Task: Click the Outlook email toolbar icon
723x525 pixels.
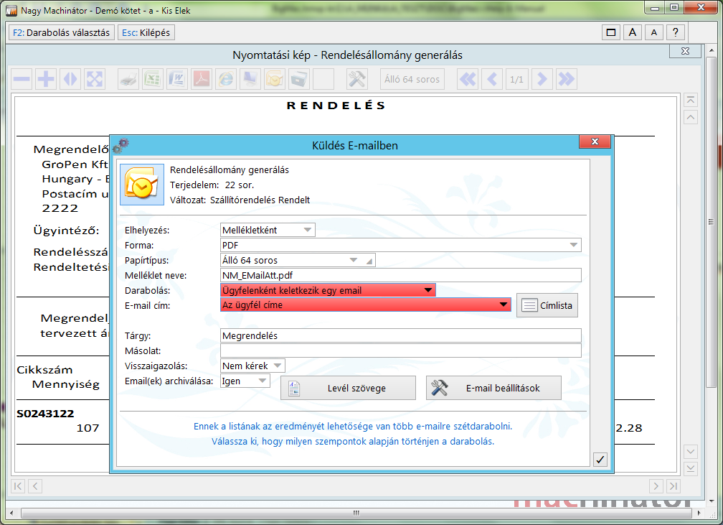Action: (275, 79)
